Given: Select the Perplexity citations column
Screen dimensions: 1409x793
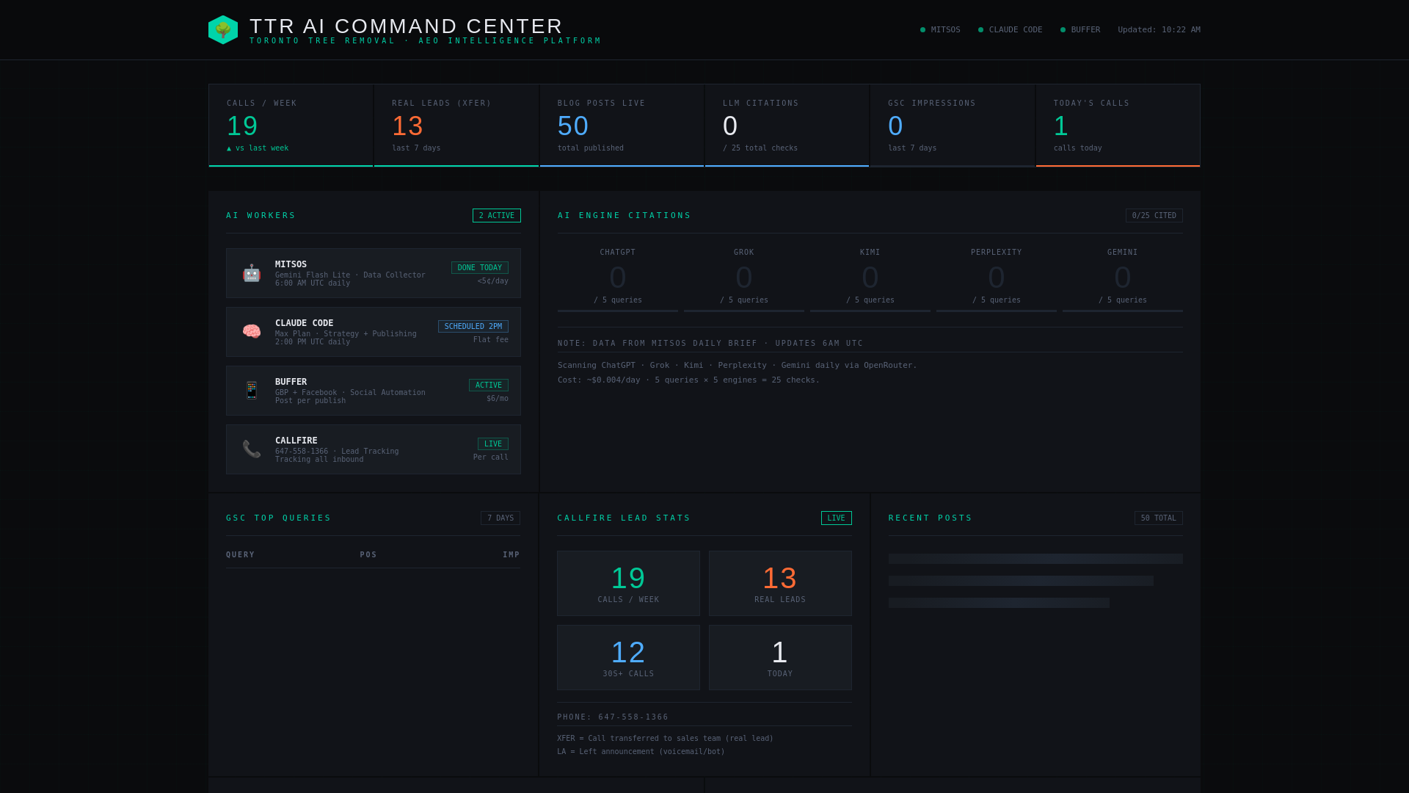Looking at the screenshot, I should click(x=997, y=280).
